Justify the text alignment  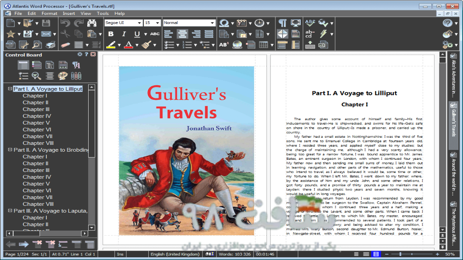pos(209,34)
